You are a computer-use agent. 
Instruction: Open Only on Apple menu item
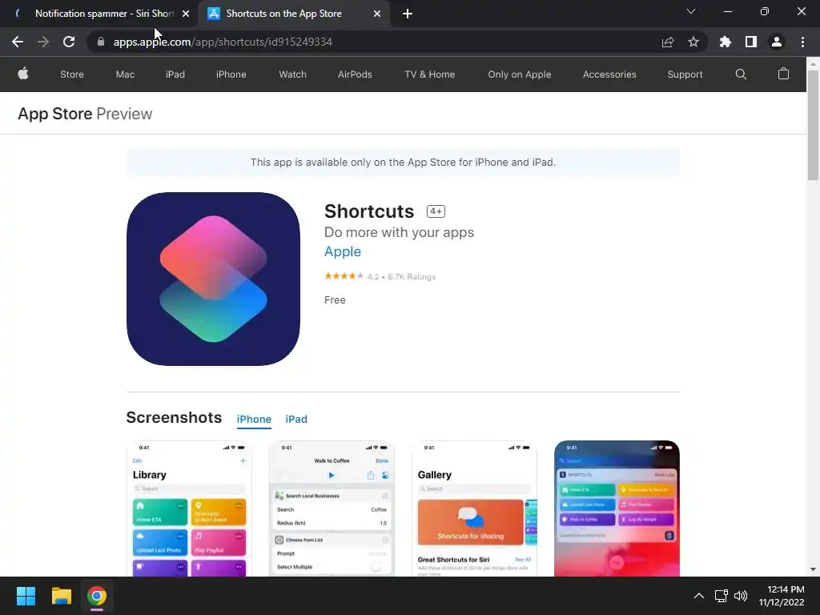coord(519,74)
